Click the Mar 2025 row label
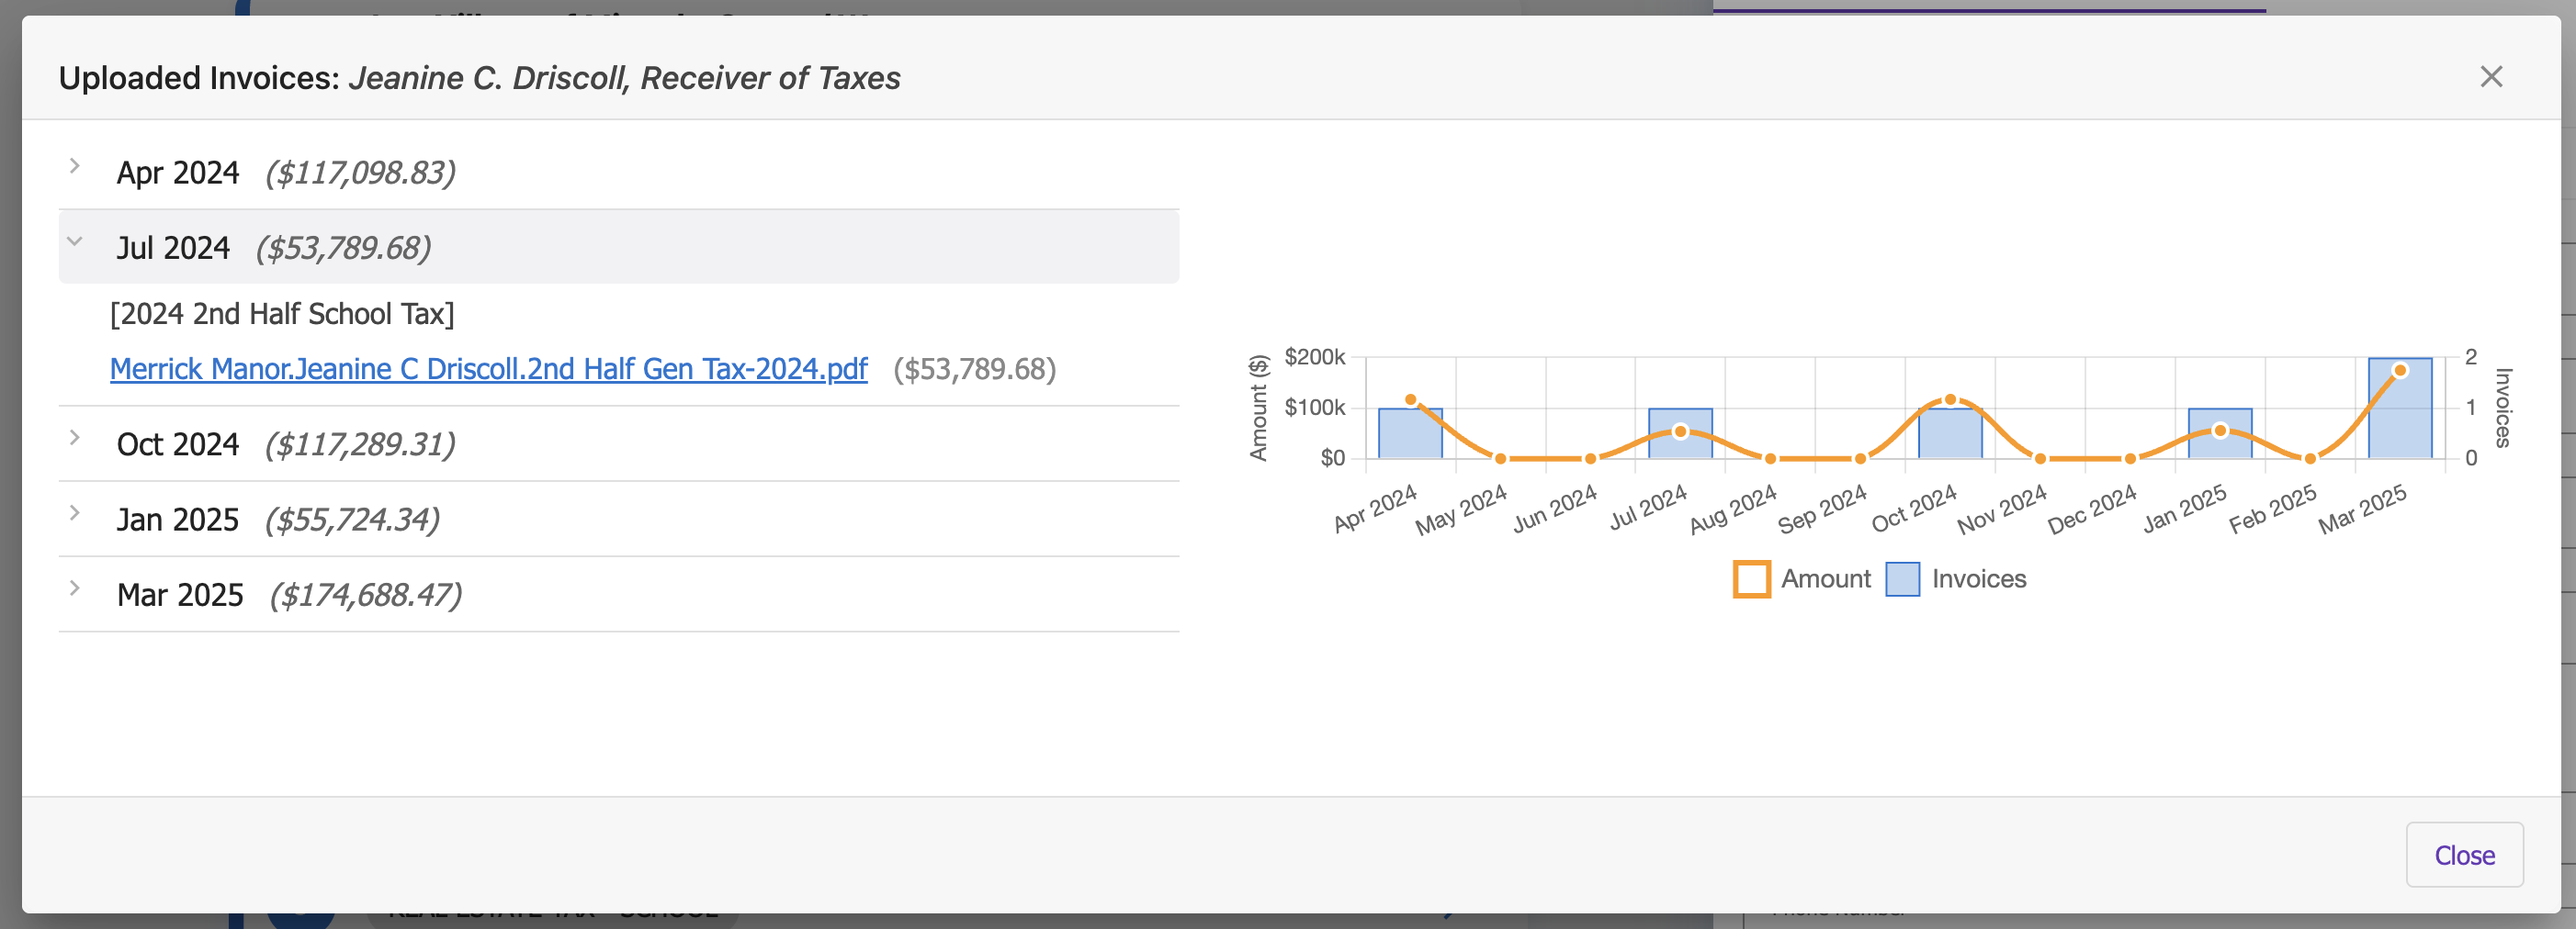The image size is (2576, 929). 180,596
